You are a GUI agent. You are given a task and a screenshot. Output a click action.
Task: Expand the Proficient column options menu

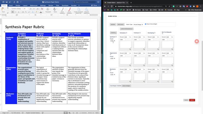[140, 33]
